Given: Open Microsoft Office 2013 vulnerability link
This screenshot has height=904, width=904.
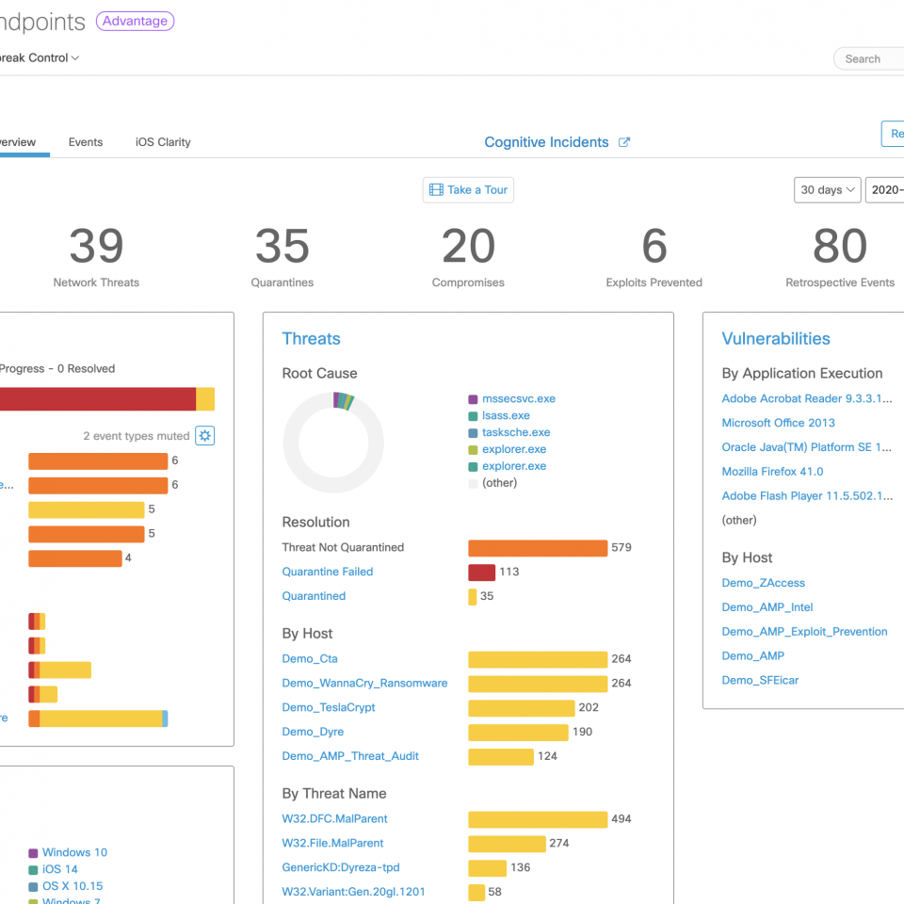Looking at the screenshot, I should (x=779, y=423).
